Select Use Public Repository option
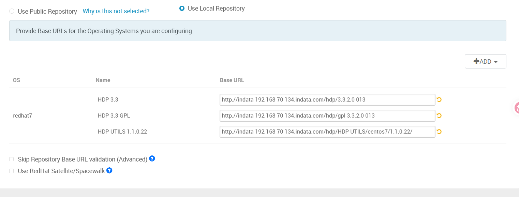This screenshot has height=200, width=519. (12, 11)
